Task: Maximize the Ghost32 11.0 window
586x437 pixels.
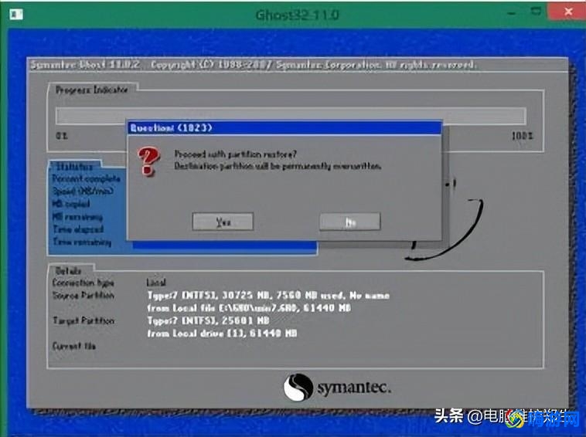Action: [536, 12]
